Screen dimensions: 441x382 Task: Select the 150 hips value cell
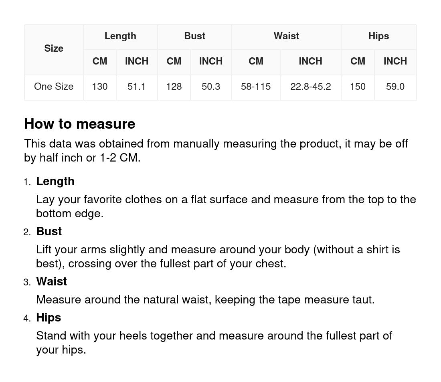358,87
